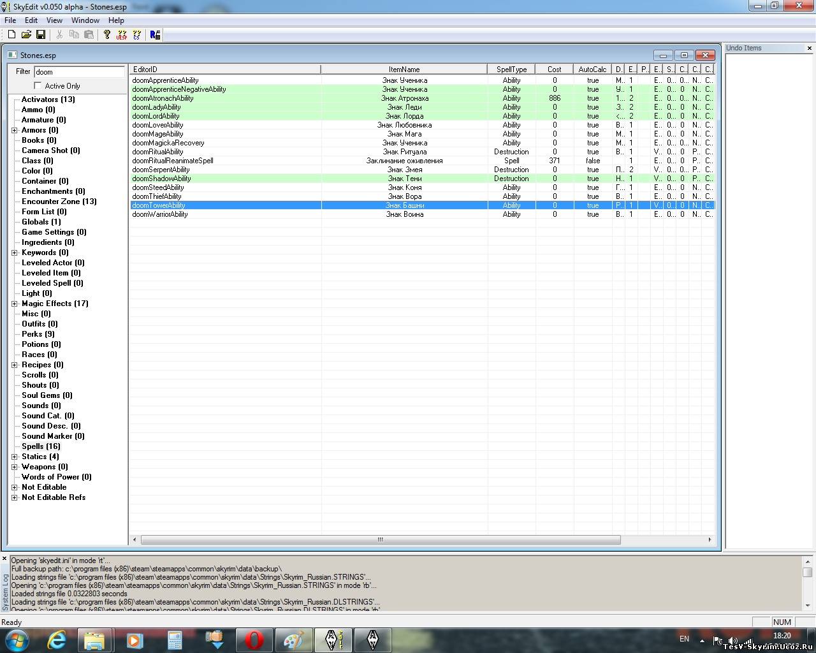Click the Paste clipboard toolbar icon

[89, 34]
